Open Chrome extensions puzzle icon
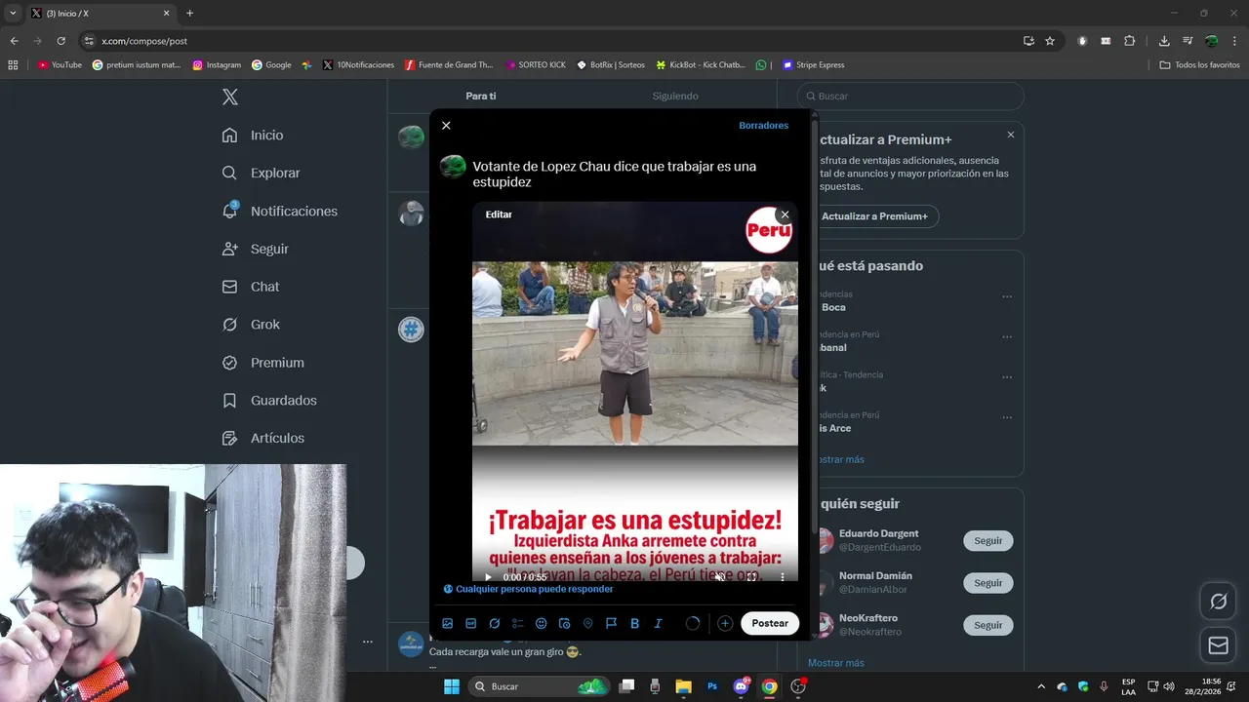The height and width of the screenshot is (702, 1249). [1130, 41]
